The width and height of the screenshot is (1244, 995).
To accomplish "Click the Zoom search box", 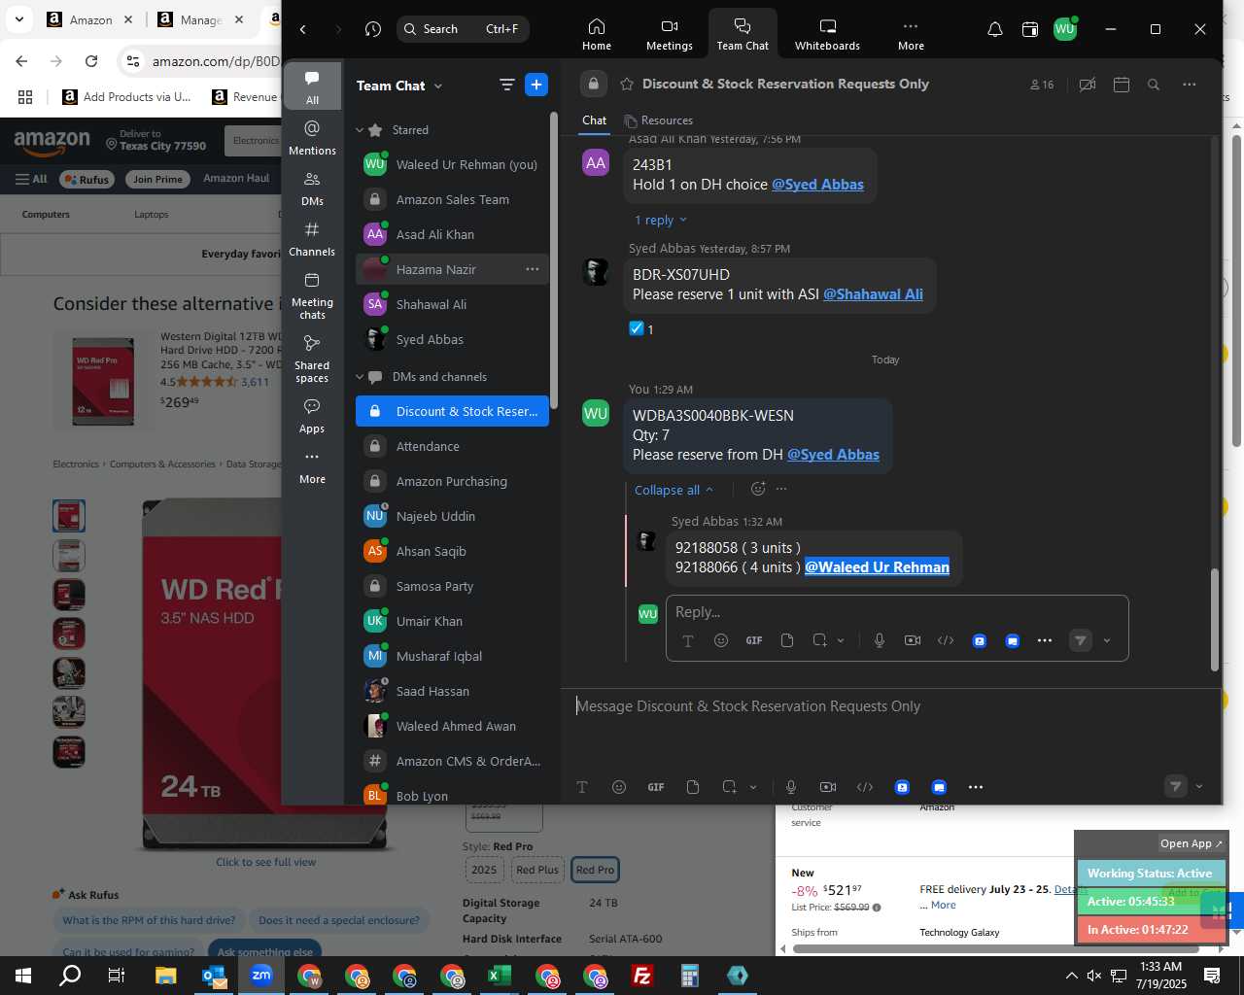I will pyautogui.click(x=463, y=29).
